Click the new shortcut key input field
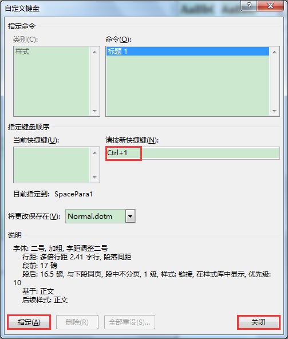The width and height of the screenshot is (288, 339). pyautogui.click(x=192, y=153)
